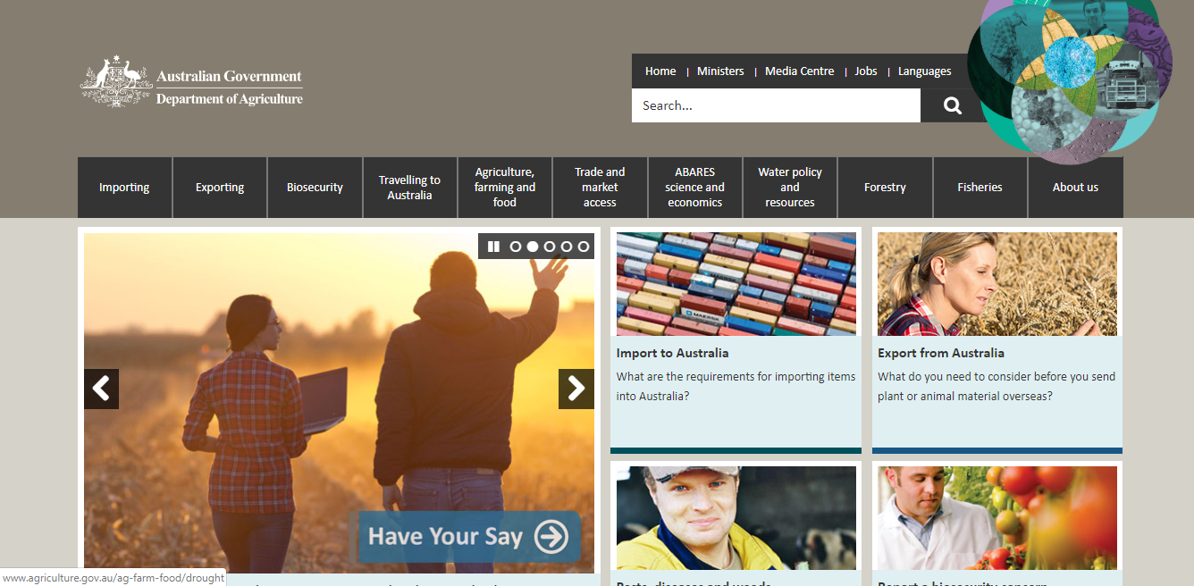This screenshot has height=586, width=1194.
Task: Pause the image carousel
Action: (x=493, y=247)
